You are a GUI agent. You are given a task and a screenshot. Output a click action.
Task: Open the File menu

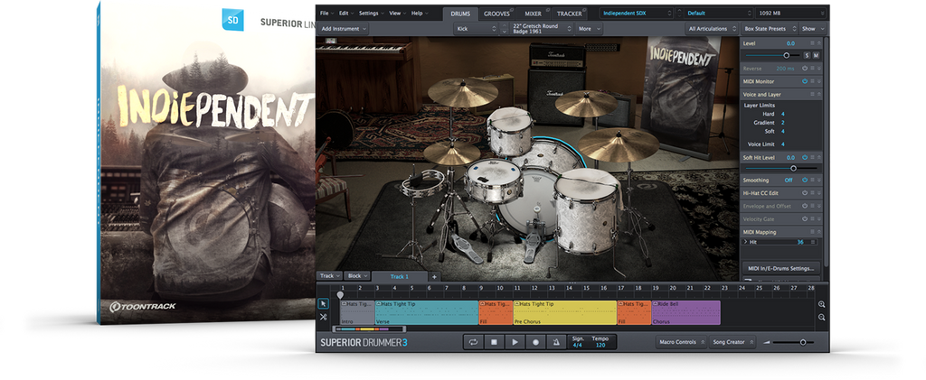tap(326, 13)
